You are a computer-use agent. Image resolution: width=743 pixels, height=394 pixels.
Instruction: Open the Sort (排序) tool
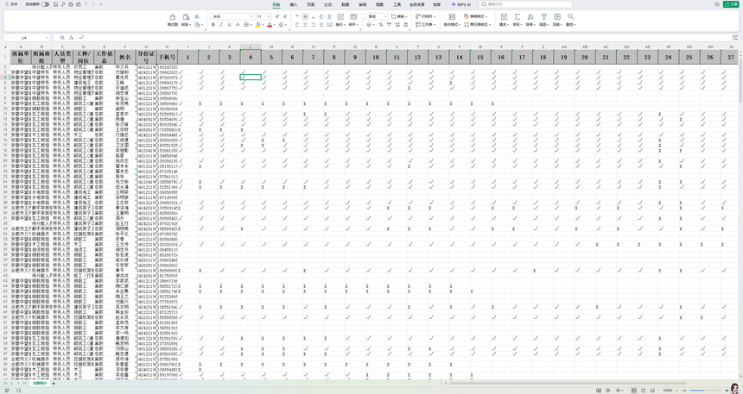[x=530, y=17]
